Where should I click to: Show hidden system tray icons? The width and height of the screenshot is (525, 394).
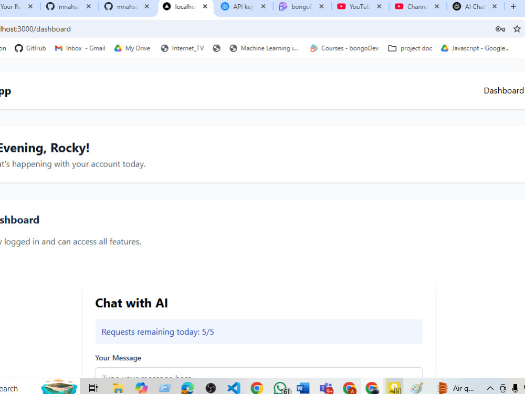[490, 388]
